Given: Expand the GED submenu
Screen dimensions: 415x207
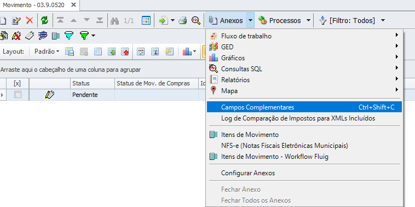Looking at the screenshot, I should tap(304, 47).
